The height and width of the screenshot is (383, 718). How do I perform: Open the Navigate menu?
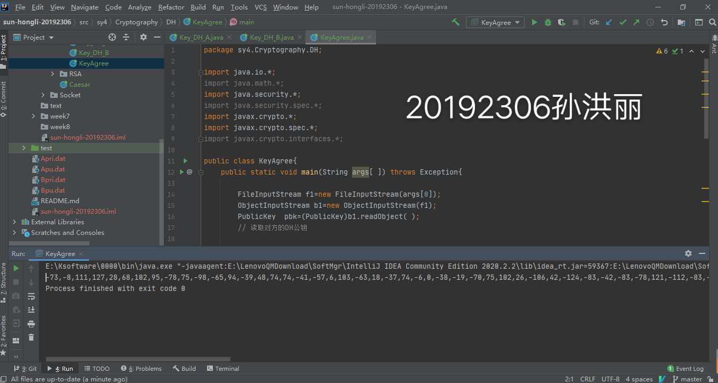[85, 7]
